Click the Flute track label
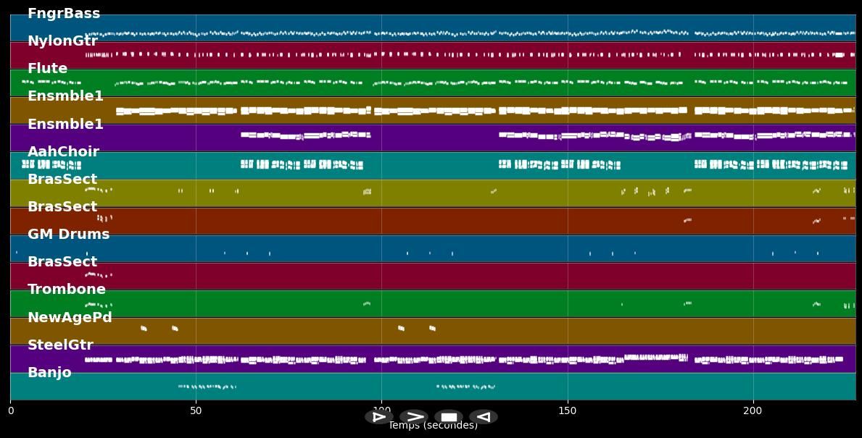Image resolution: width=862 pixels, height=438 pixels. click(47, 69)
